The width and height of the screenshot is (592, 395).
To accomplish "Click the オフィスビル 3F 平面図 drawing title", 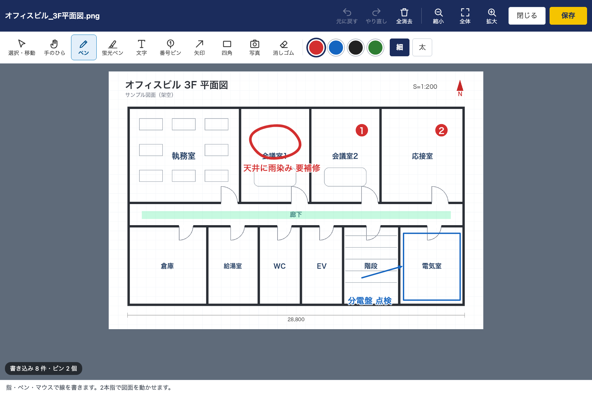I will click(177, 85).
